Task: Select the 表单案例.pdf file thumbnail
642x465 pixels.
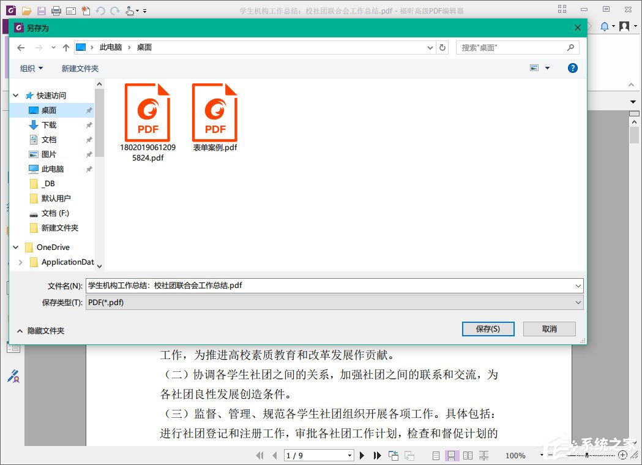Action: coord(215,113)
